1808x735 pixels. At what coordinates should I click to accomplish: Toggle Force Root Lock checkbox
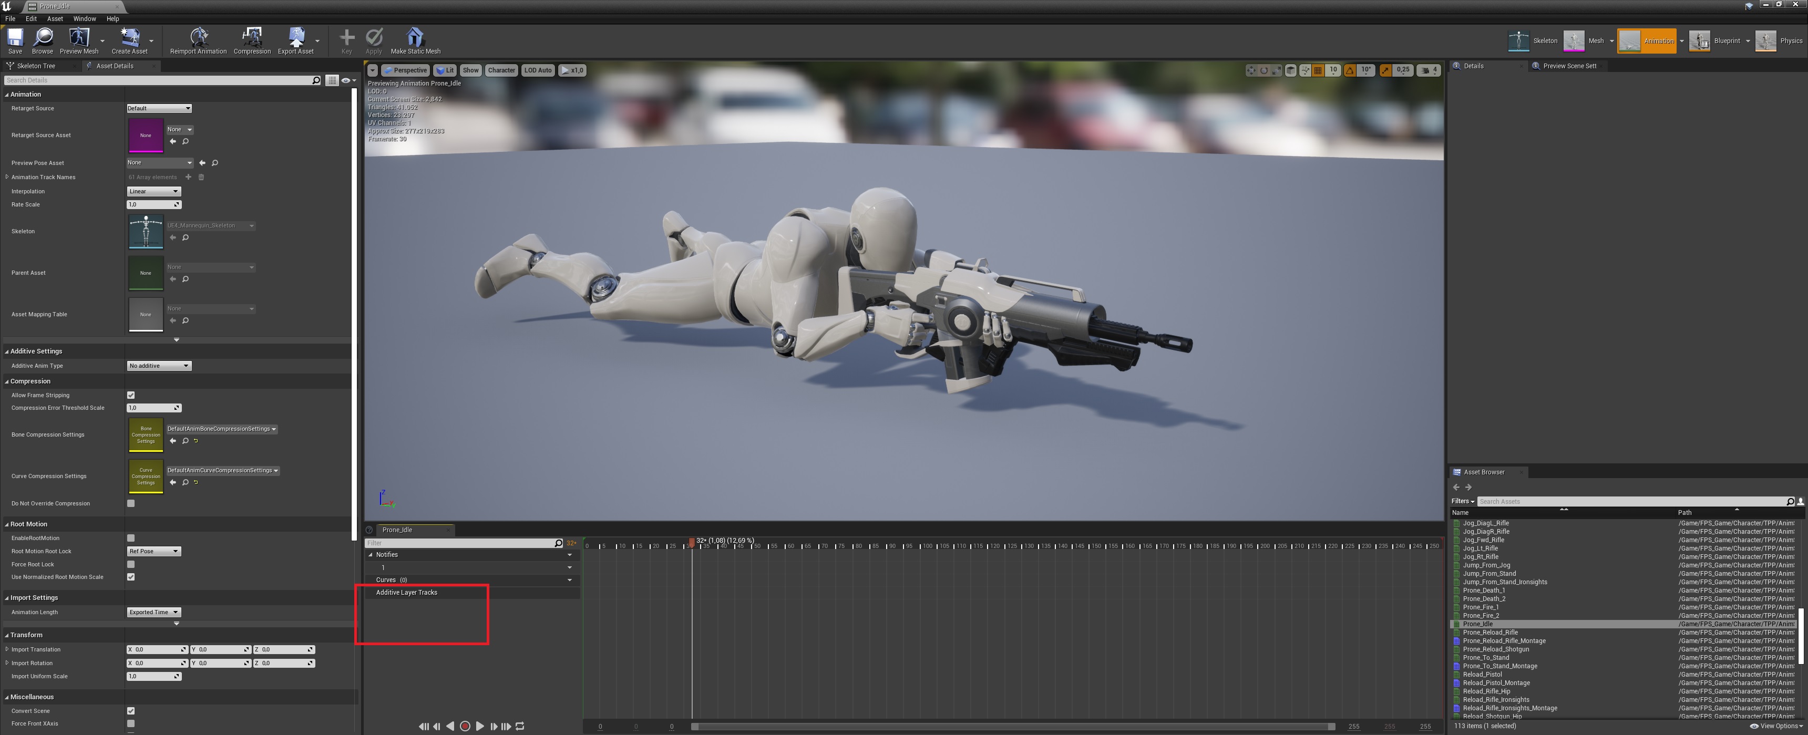(x=130, y=564)
